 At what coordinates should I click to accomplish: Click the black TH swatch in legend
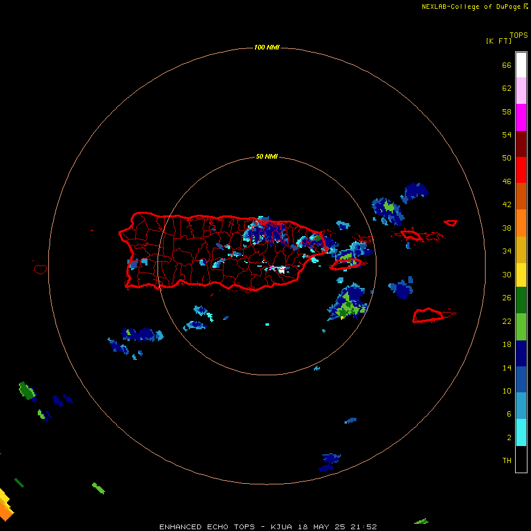(x=521, y=459)
